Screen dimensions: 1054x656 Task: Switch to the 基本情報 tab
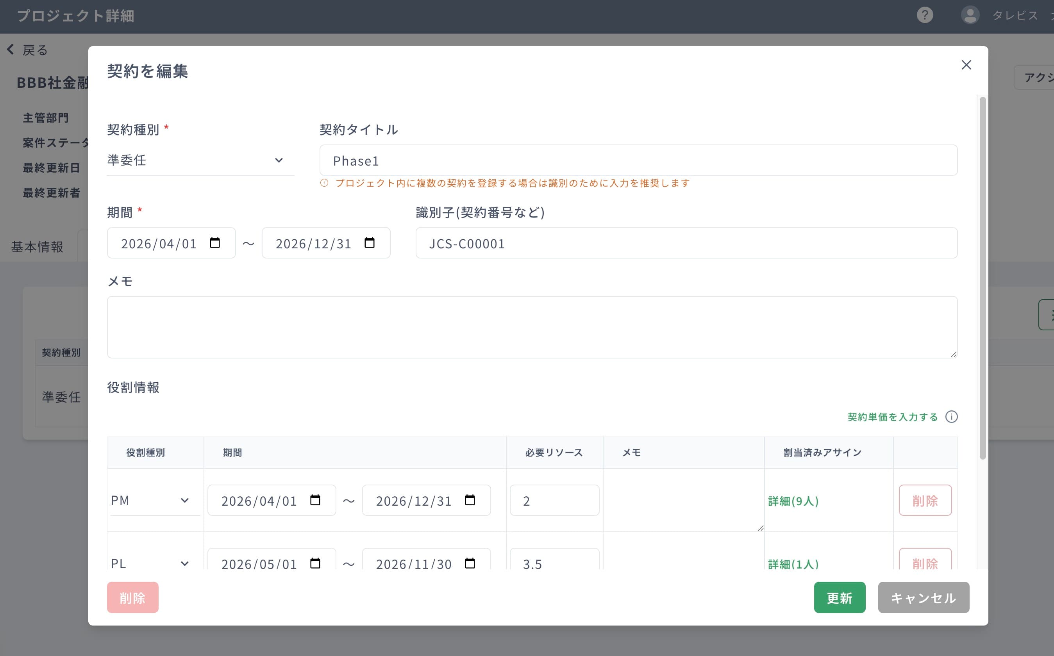[38, 246]
